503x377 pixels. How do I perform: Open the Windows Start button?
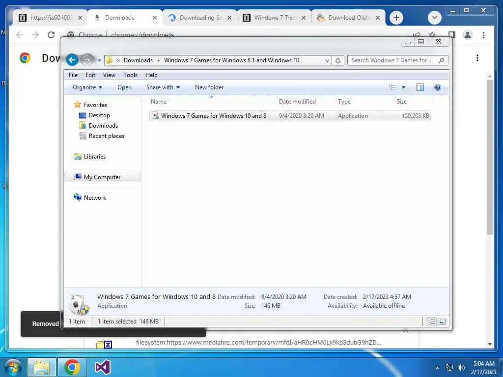point(13,367)
